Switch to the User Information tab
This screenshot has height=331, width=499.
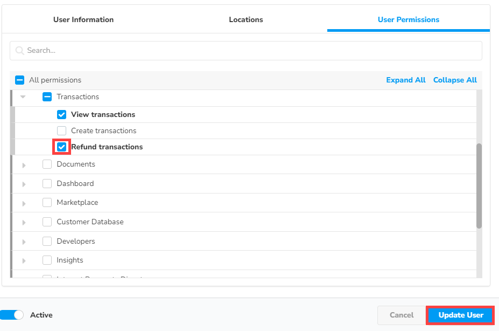[83, 19]
